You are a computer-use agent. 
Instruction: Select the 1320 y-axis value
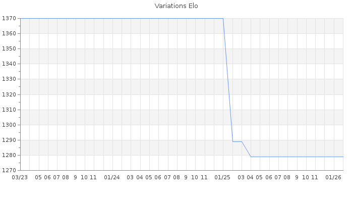(x=9, y=94)
